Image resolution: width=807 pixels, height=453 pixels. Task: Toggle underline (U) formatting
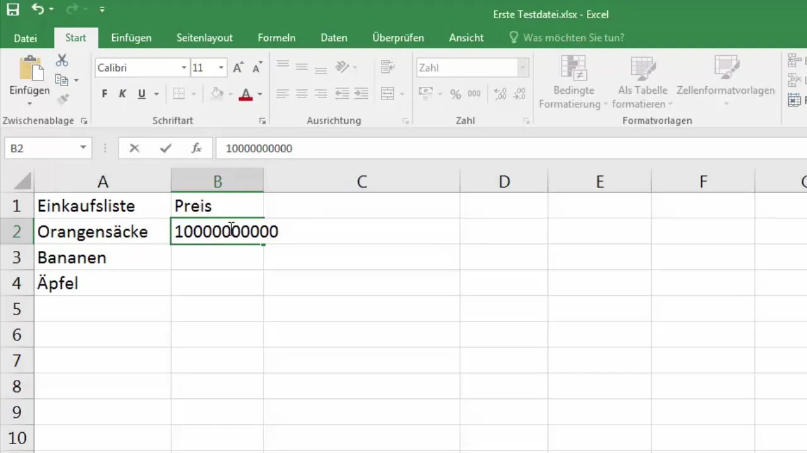(x=141, y=94)
